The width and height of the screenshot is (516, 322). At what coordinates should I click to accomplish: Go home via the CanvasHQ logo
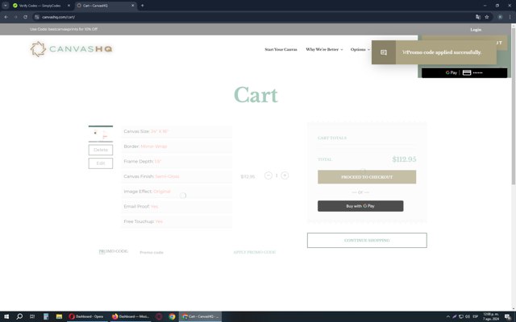tap(72, 49)
